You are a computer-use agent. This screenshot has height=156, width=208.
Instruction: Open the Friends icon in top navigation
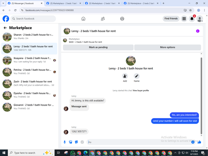pos(103,19)
